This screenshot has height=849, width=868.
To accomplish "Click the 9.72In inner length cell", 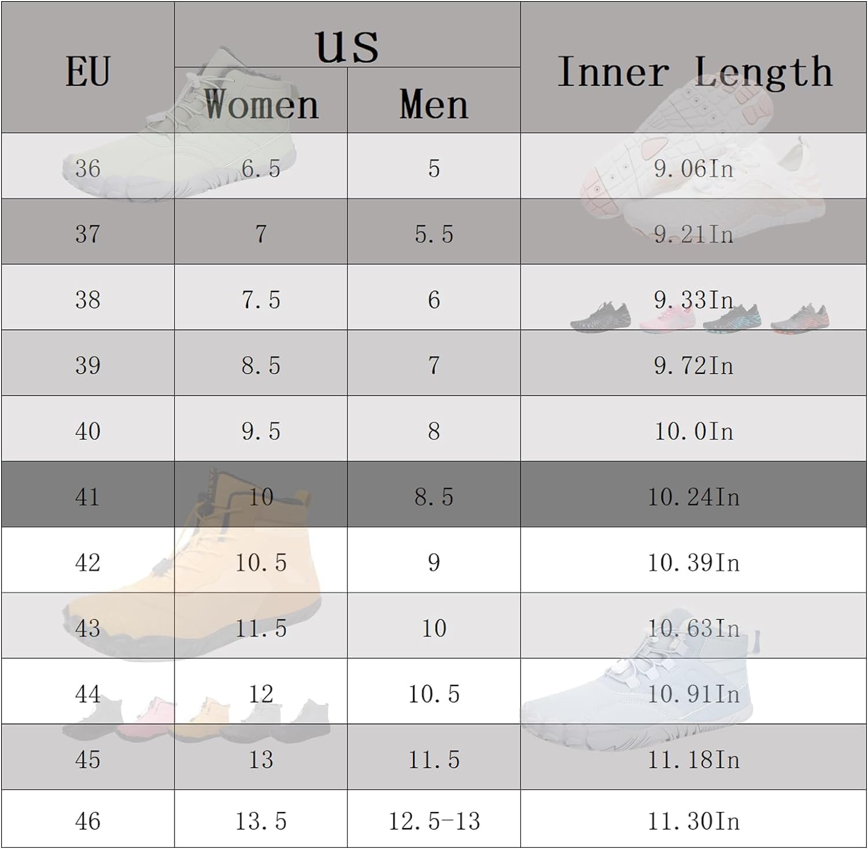I will pos(693,365).
